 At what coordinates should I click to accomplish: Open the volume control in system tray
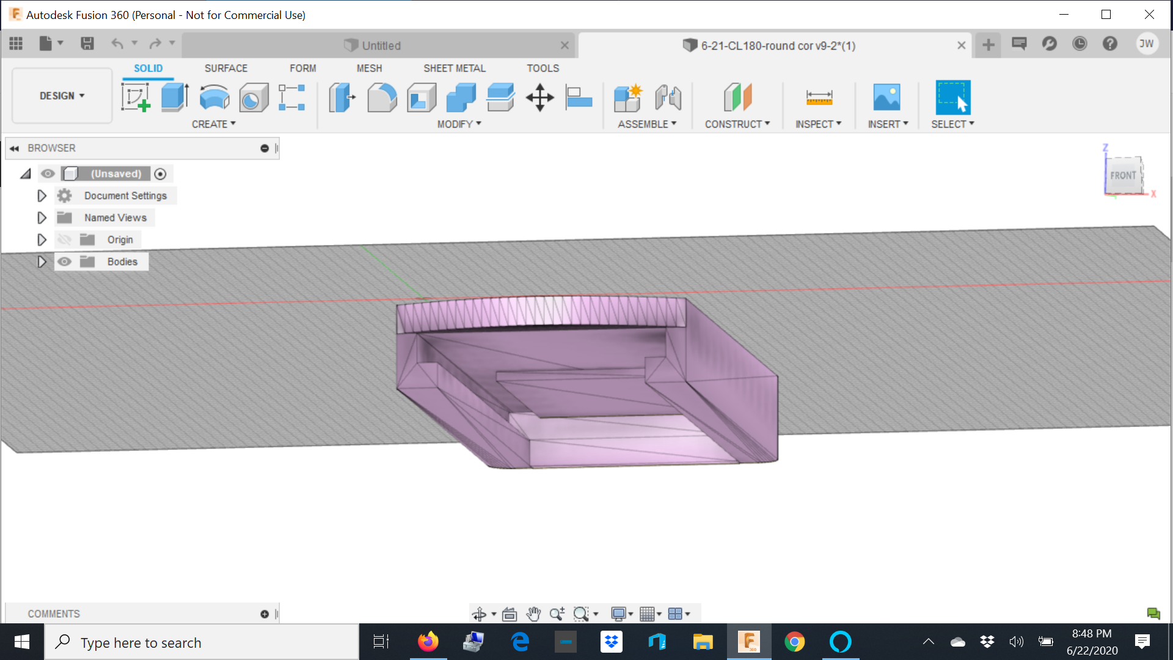tap(1016, 642)
